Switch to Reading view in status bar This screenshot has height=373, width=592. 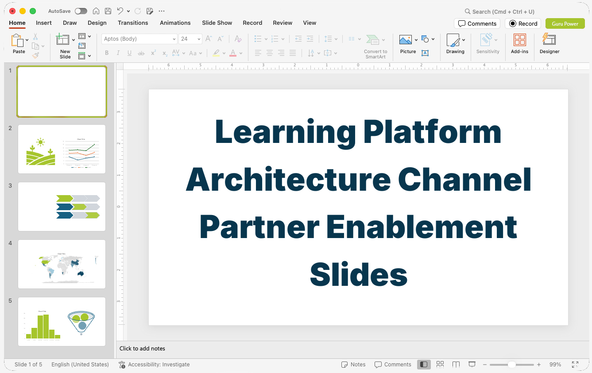coord(456,364)
